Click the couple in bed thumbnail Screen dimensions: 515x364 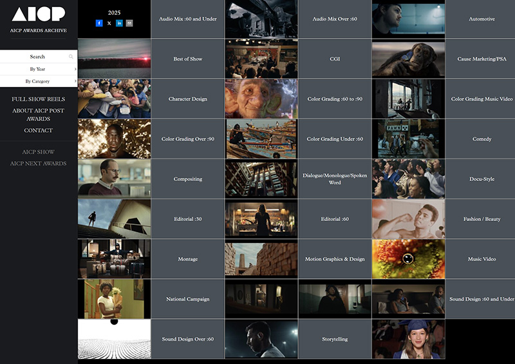point(408,299)
